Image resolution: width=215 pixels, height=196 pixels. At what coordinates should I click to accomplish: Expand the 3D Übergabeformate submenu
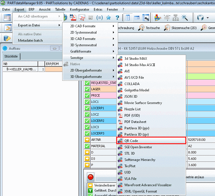pos(90,77)
